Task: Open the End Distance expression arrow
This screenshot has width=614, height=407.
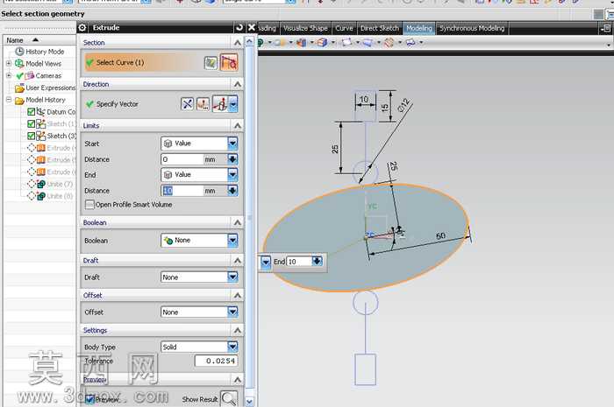Action: [x=232, y=191]
